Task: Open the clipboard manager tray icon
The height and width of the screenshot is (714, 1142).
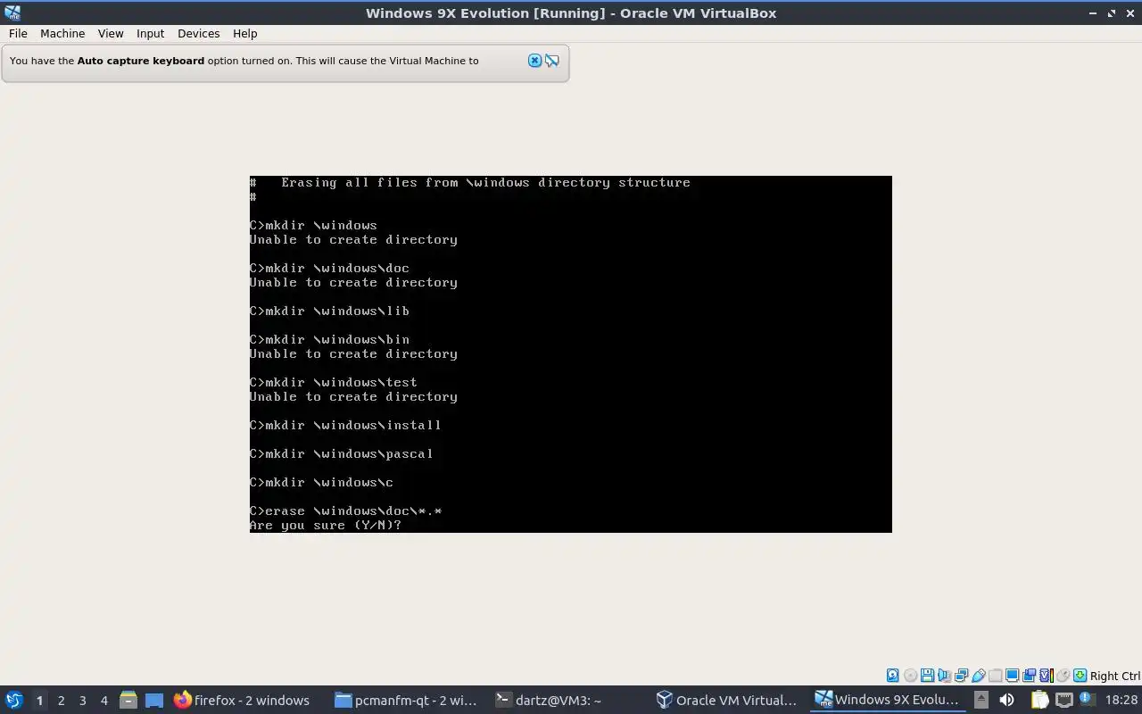Action: pos(1039,700)
